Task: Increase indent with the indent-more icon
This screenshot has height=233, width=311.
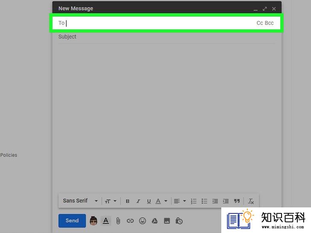Action: tap(226, 201)
